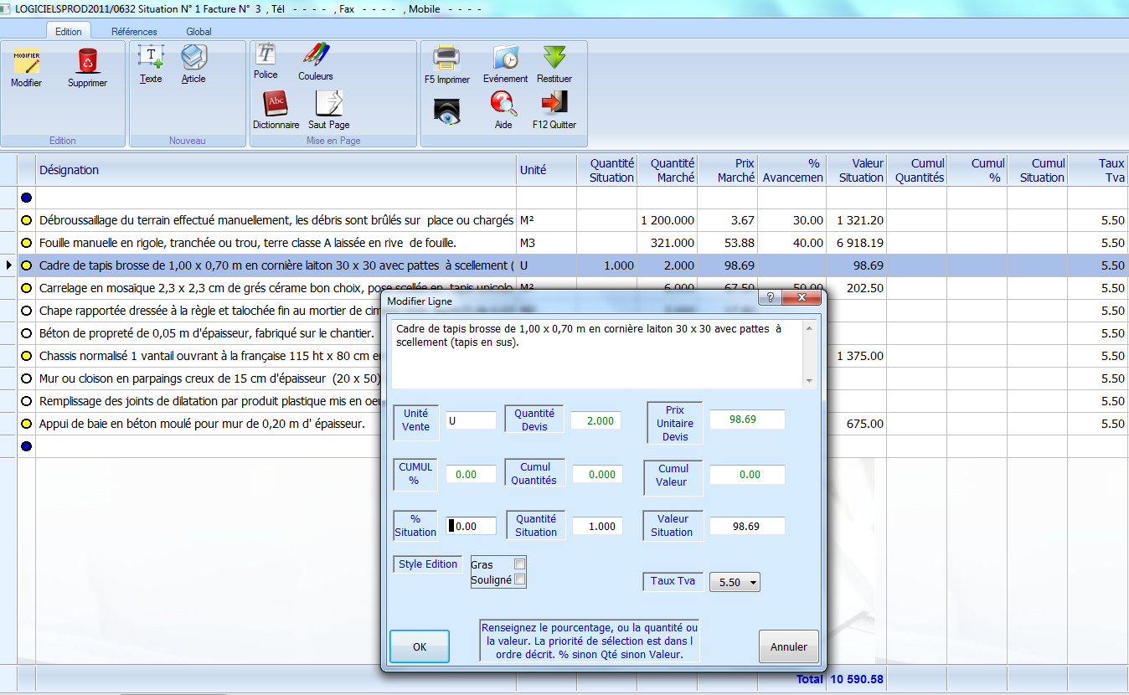Open the Taux Tva dropdown
Viewport: 1129px width, 695px height.
click(x=734, y=582)
